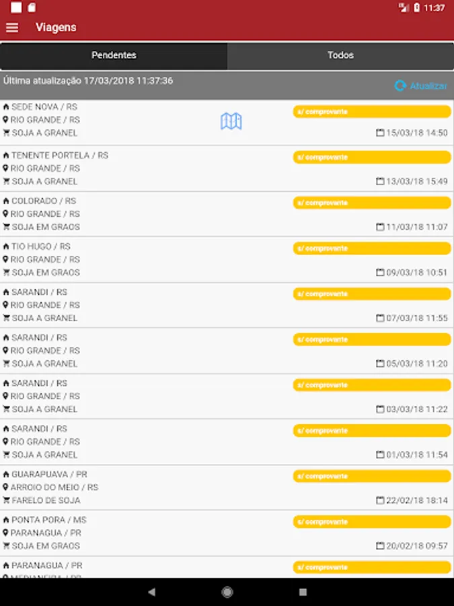Tap the Android recent apps square

point(303,592)
